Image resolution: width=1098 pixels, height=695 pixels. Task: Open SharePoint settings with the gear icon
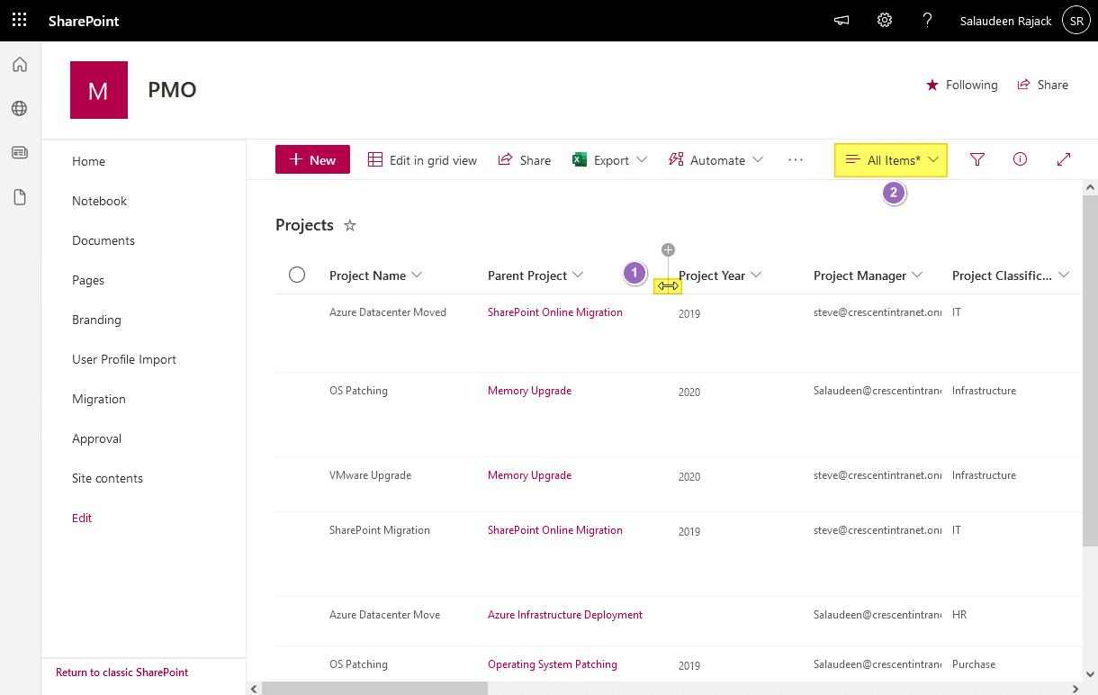[884, 20]
